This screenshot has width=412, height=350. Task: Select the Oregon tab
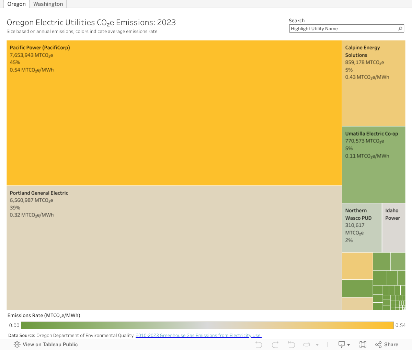click(16, 4)
